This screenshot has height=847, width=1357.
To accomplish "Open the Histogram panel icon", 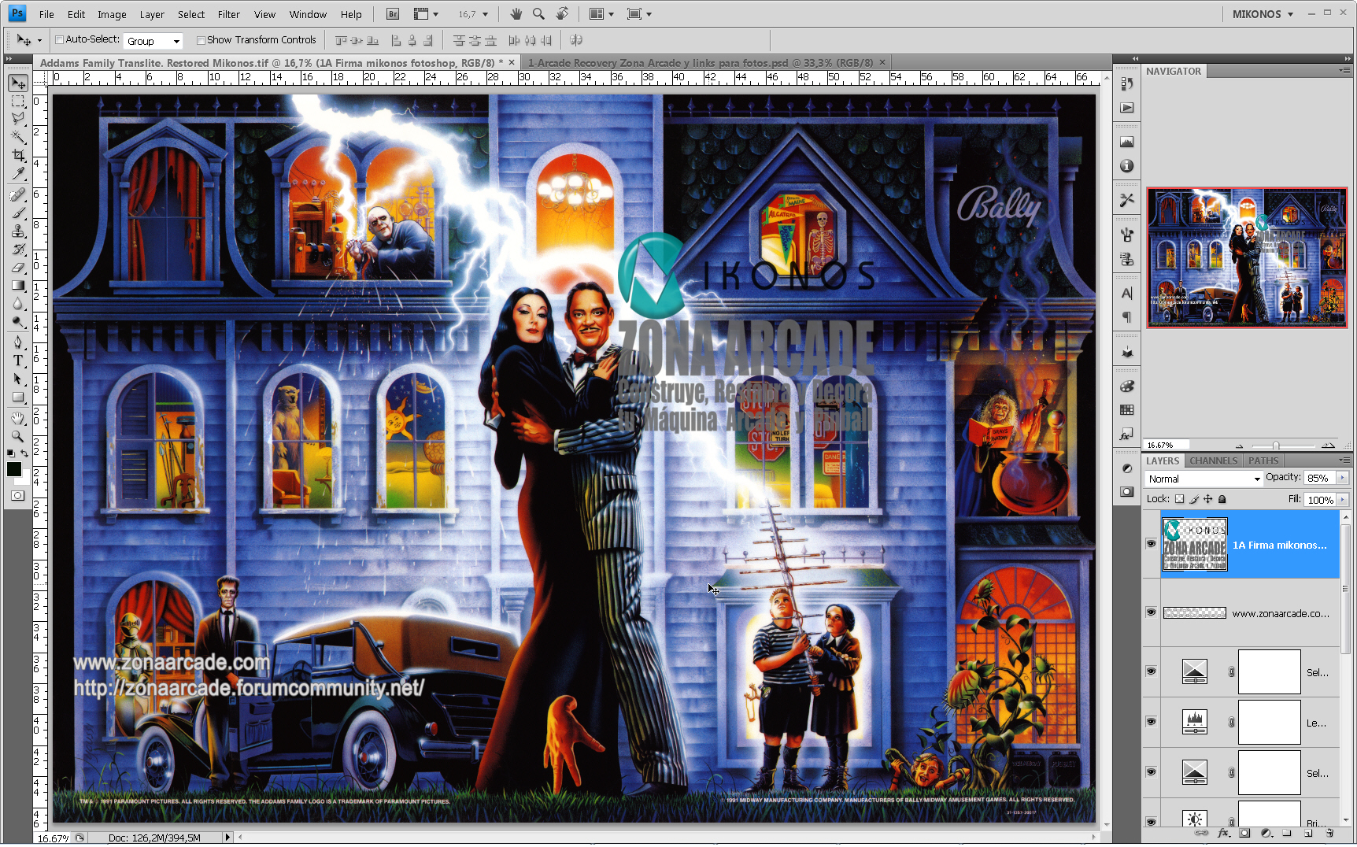I will point(1127,142).
